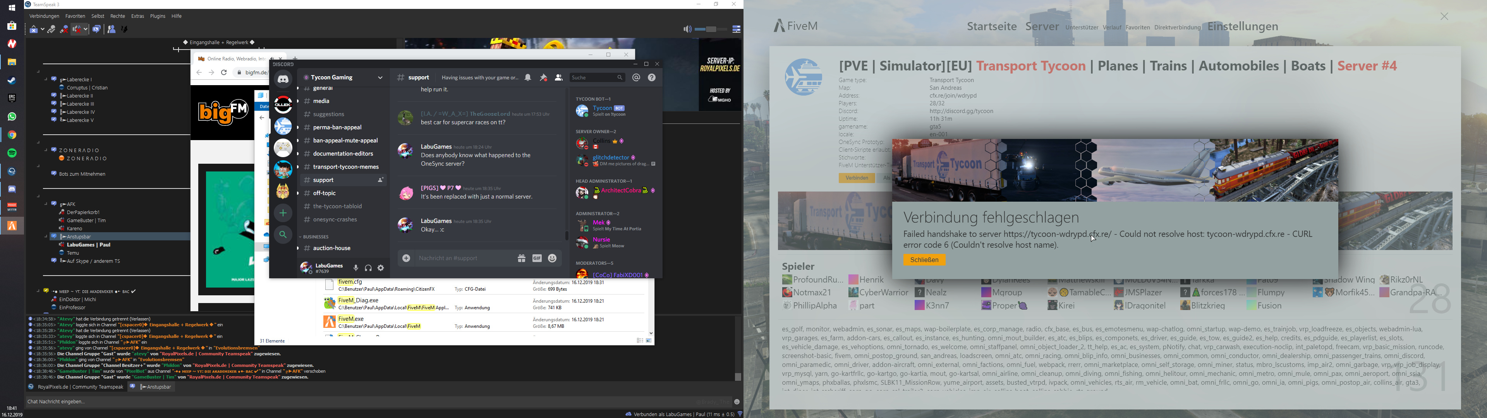Viewport: 1487px width, 418px height.
Task: Open Discord home direct messages icon
Action: (x=283, y=80)
